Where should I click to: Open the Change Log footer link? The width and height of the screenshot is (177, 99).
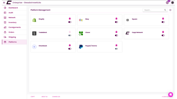click(x=56, y=97)
